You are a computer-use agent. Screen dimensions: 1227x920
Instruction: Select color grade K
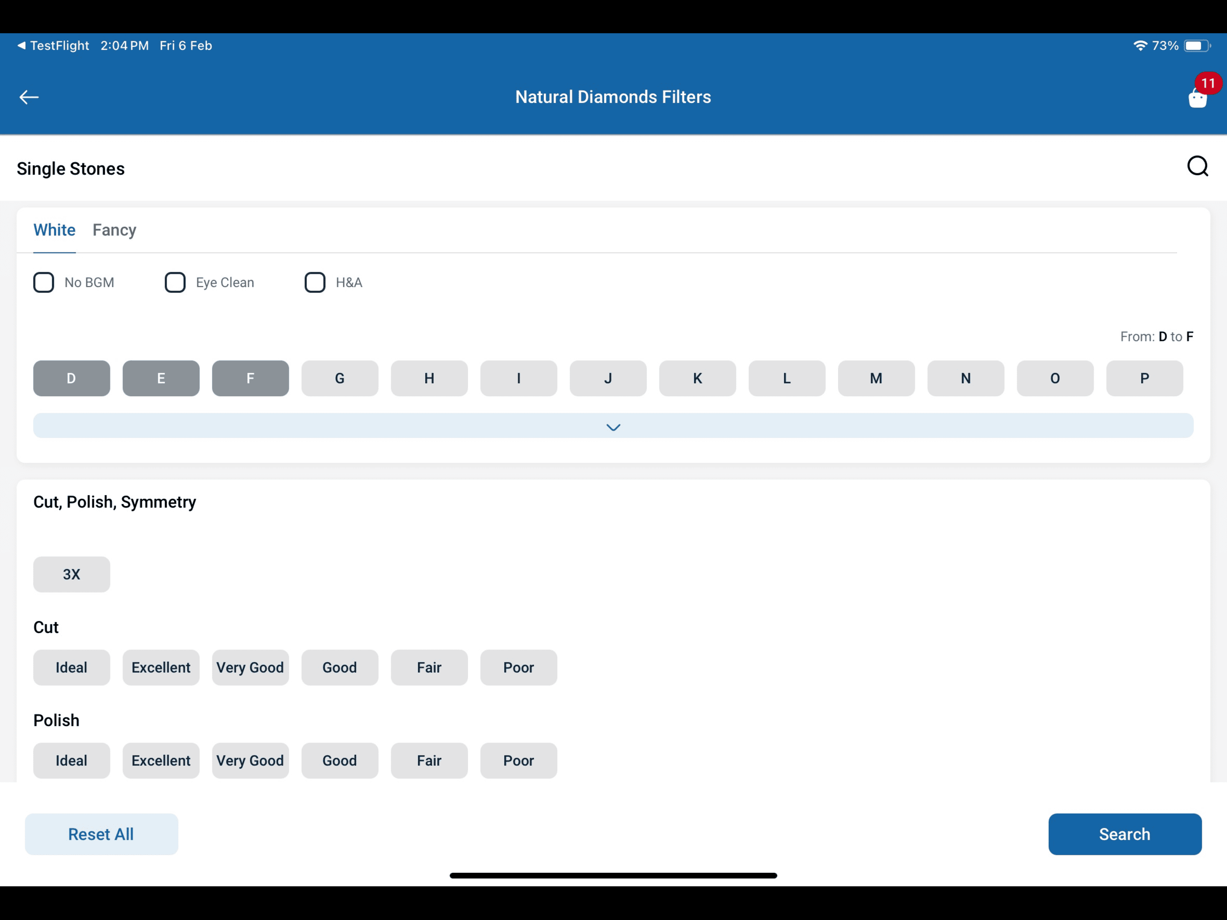tap(698, 378)
